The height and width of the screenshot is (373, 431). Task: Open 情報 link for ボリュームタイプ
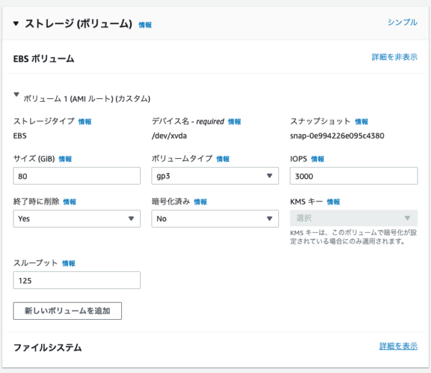pyautogui.click(x=223, y=159)
